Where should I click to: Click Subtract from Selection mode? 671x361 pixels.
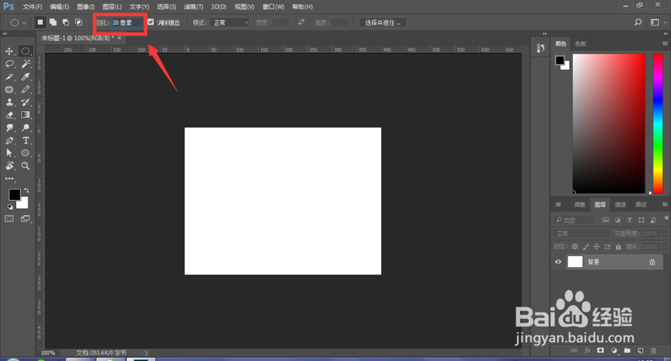[66, 22]
